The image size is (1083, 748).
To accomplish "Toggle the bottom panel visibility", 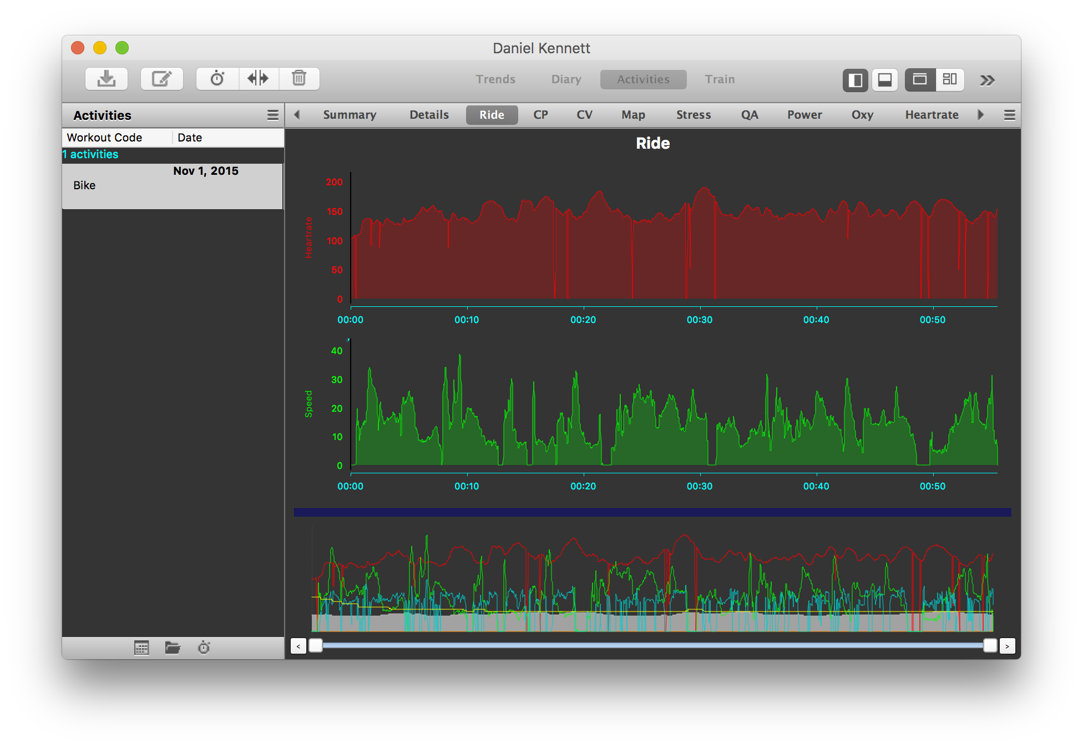I will pos(885,80).
